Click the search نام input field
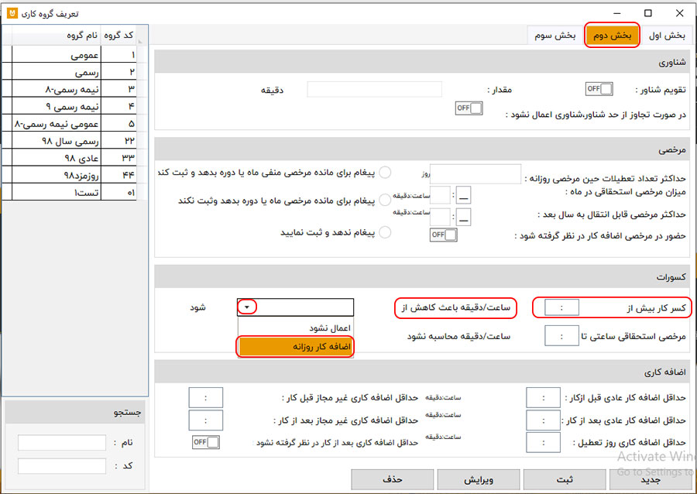Image resolution: width=697 pixels, height=494 pixels. coord(62,442)
